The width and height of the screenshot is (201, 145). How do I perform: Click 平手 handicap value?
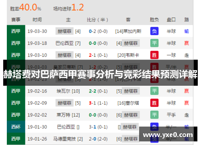171,115
